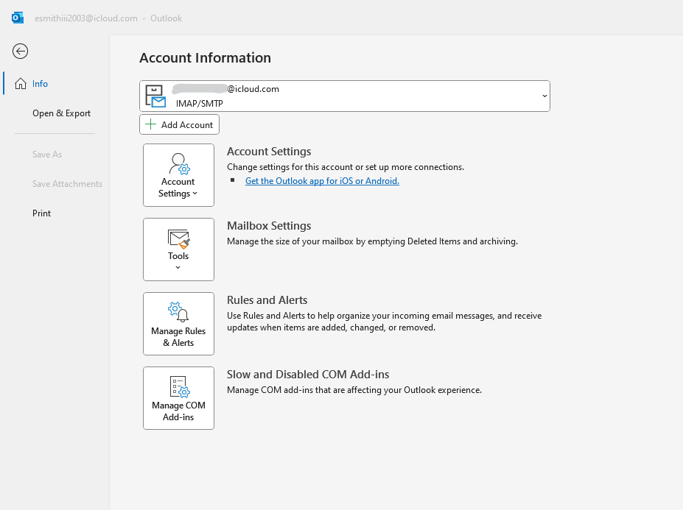Click the Info home icon
The image size is (683, 510).
(21, 84)
